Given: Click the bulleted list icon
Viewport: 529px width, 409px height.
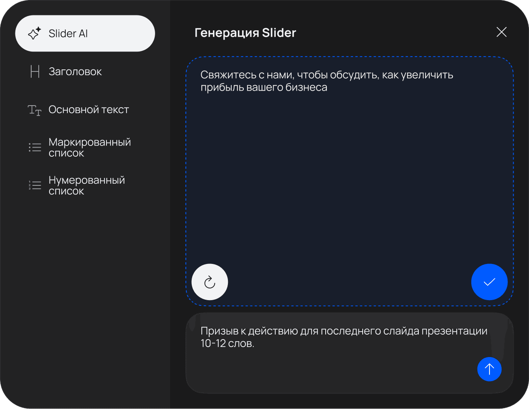Looking at the screenshot, I should (x=35, y=147).
